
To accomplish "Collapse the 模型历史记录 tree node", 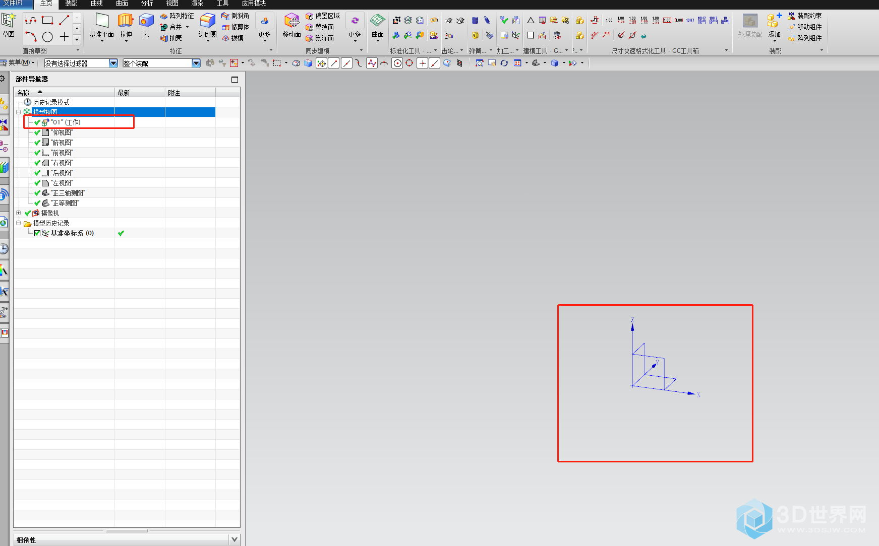I will [x=19, y=223].
